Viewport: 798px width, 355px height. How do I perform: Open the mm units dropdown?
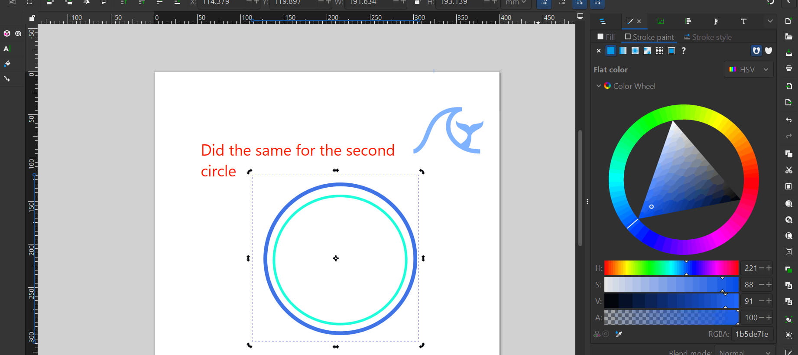pyautogui.click(x=516, y=3)
